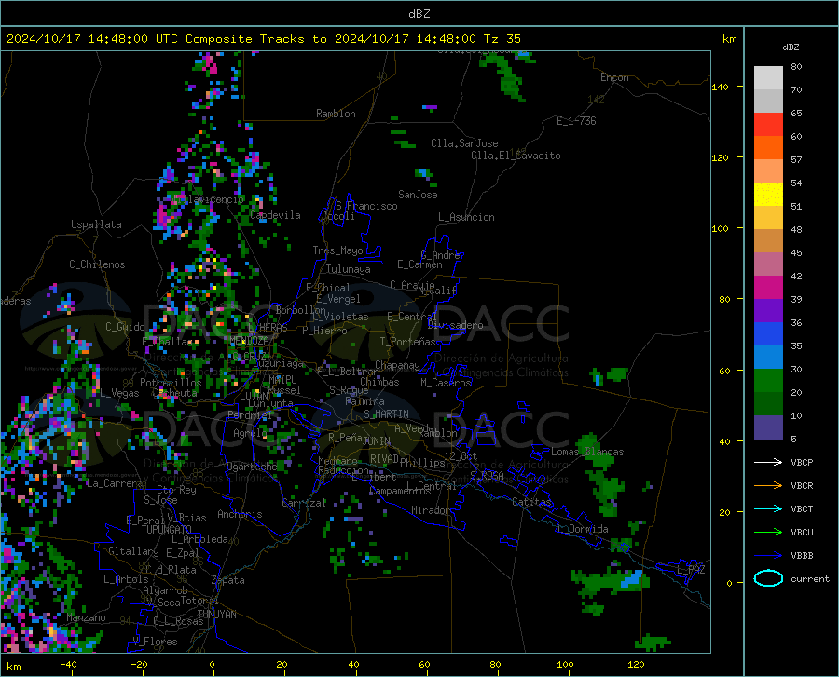This screenshot has height=677, width=839.
Task: Click the timestamp header text
Action: click(264, 39)
